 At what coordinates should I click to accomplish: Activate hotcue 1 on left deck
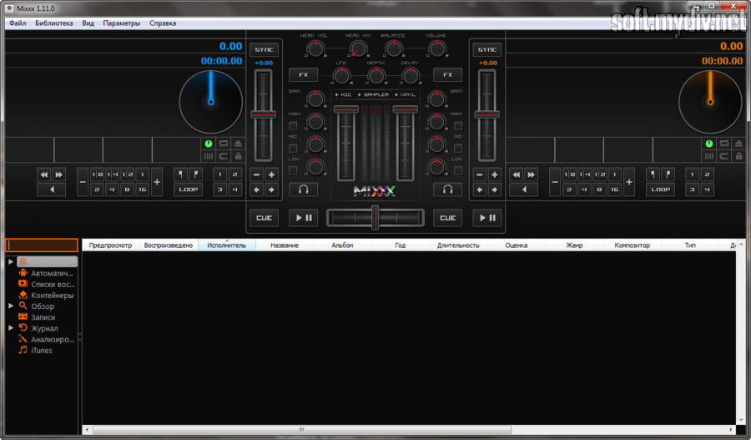pyautogui.click(x=219, y=174)
